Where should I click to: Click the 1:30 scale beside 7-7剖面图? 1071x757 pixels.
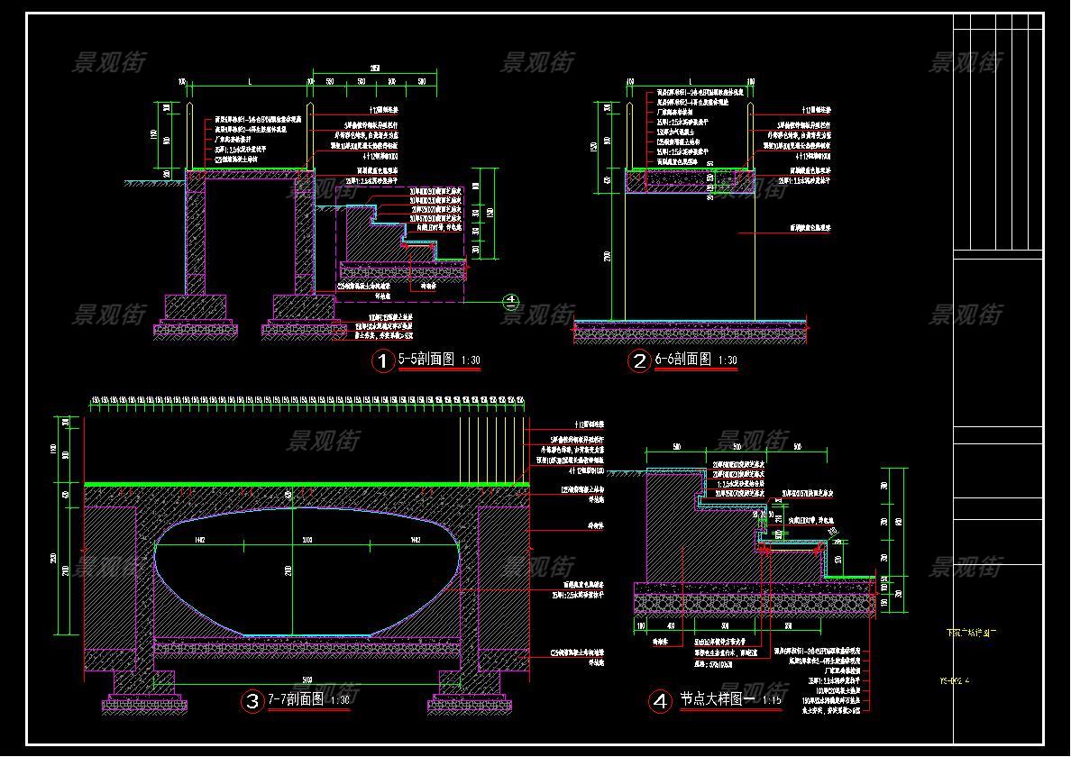(x=340, y=700)
